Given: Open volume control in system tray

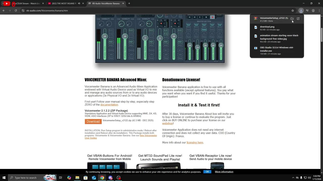Looking at the screenshot, I should click(x=309, y=178).
